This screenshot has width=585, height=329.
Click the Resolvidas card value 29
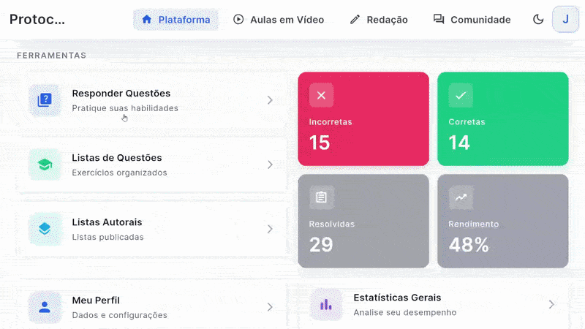point(321,245)
